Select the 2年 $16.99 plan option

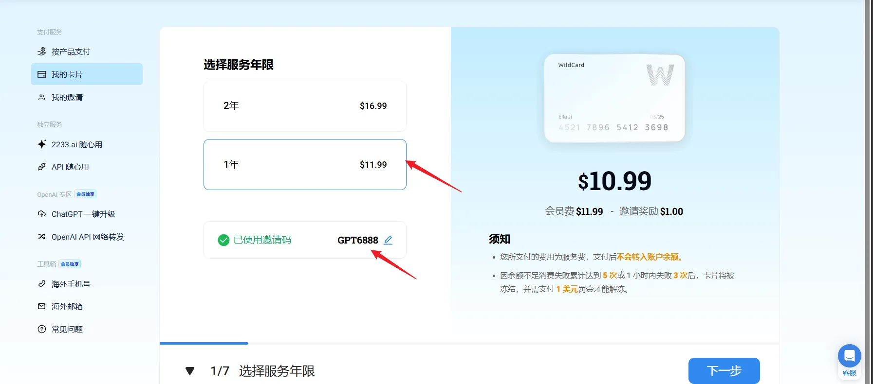click(305, 106)
